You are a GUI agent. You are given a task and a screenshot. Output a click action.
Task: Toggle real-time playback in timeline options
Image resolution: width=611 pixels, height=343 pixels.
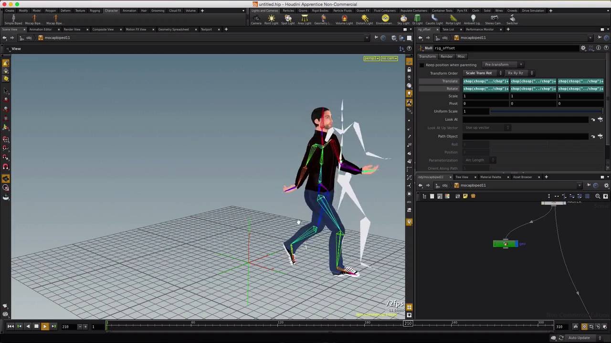tap(584, 326)
